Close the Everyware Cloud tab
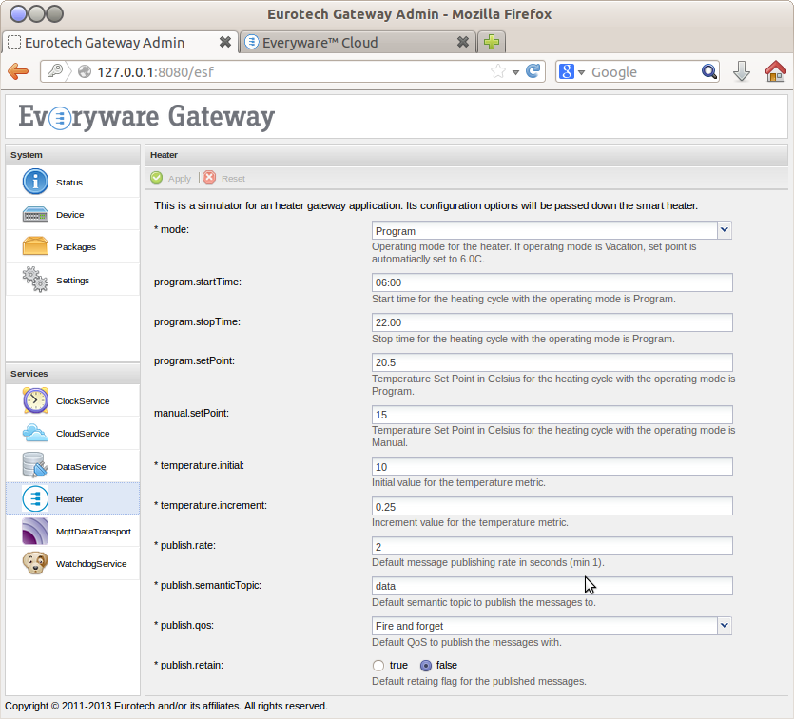Image resolution: width=794 pixels, height=719 pixels. click(463, 42)
